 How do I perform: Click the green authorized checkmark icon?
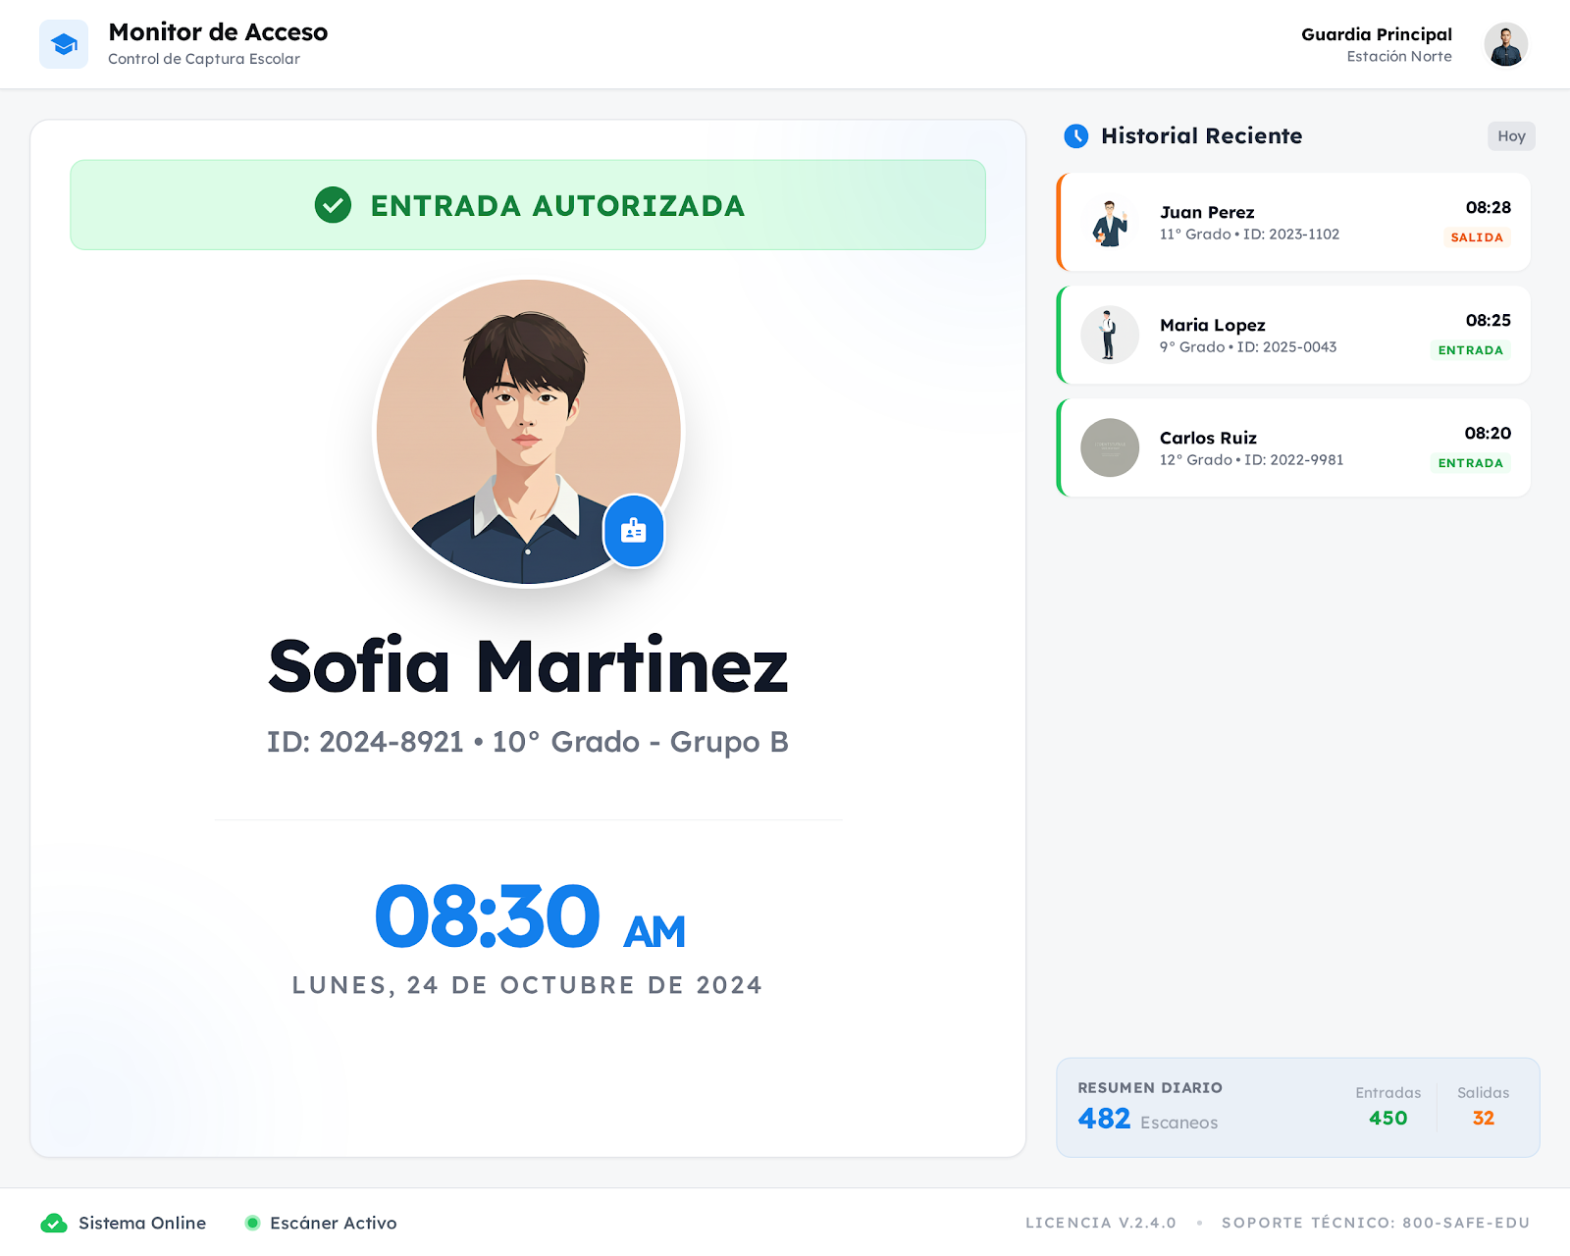(333, 205)
